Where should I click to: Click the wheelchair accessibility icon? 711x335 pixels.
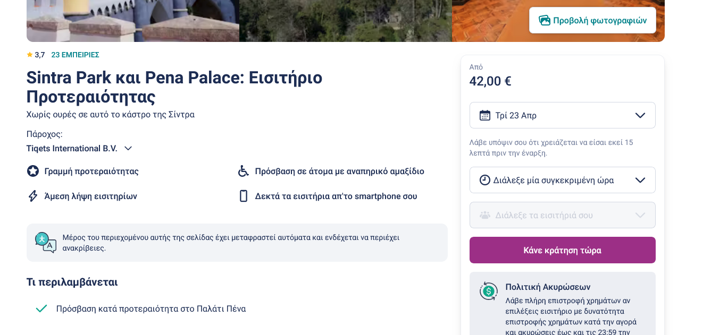click(x=244, y=171)
